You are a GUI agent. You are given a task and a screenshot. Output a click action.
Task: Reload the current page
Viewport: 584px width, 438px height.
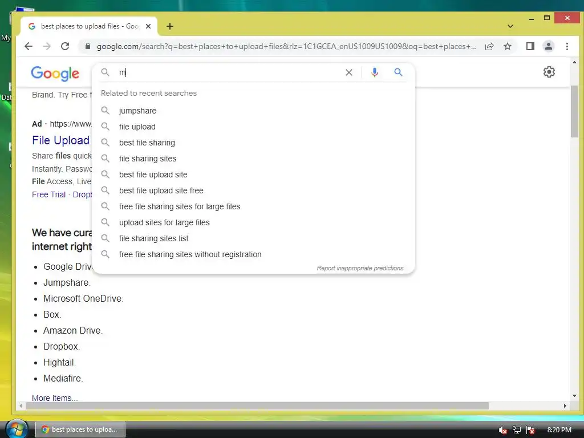(65, 46)
